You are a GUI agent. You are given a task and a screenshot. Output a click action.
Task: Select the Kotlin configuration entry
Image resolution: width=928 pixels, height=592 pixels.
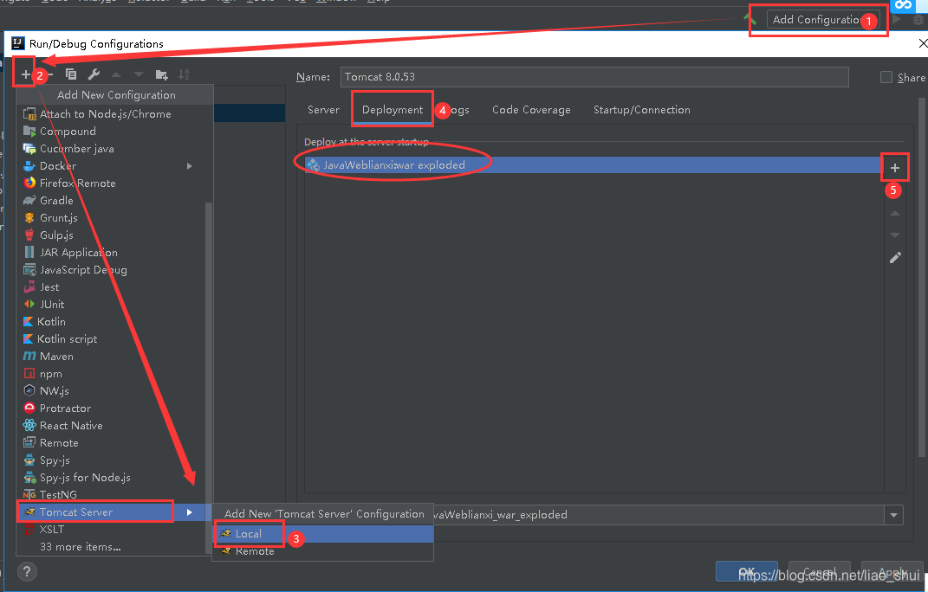(113, 322)
